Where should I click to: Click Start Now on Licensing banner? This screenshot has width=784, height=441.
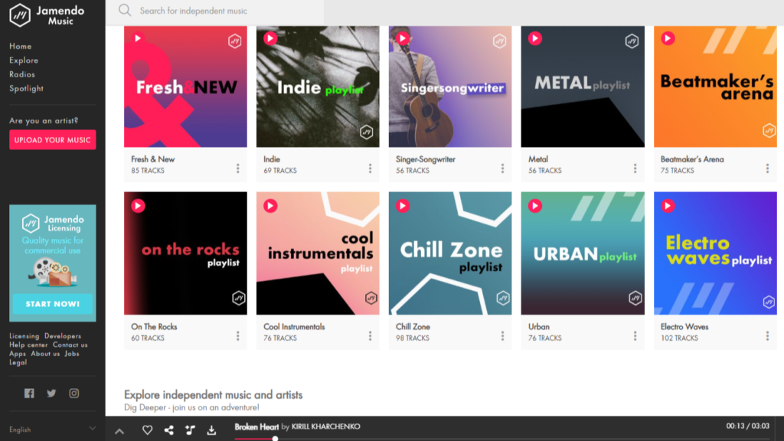pos(53,303)
